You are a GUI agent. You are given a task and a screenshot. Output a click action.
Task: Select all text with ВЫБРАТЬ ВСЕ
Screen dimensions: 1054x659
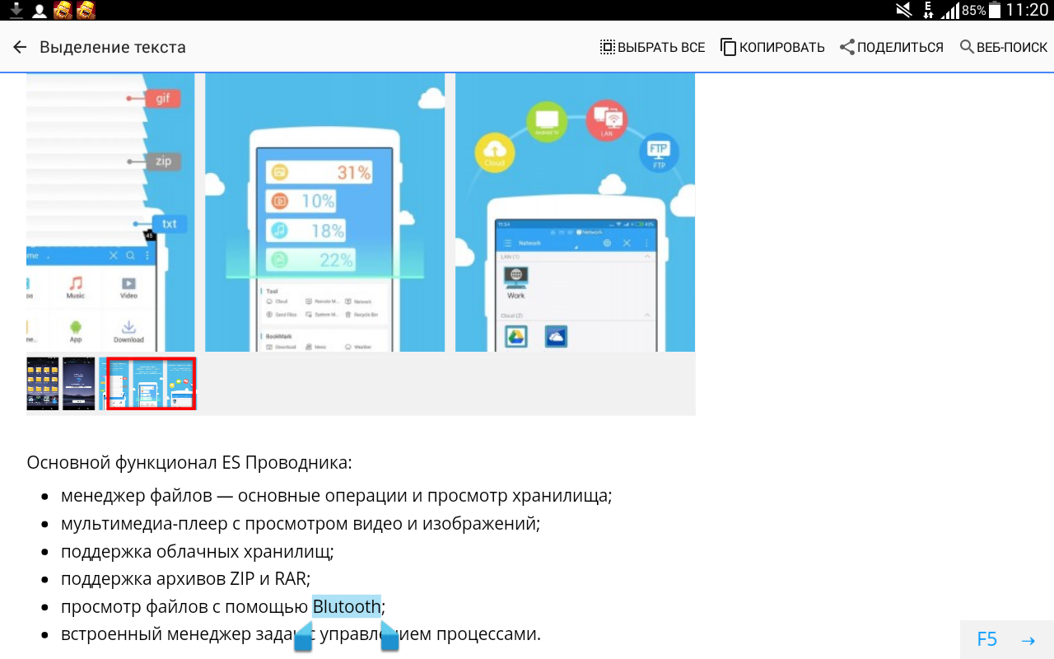tap(653, 47)
